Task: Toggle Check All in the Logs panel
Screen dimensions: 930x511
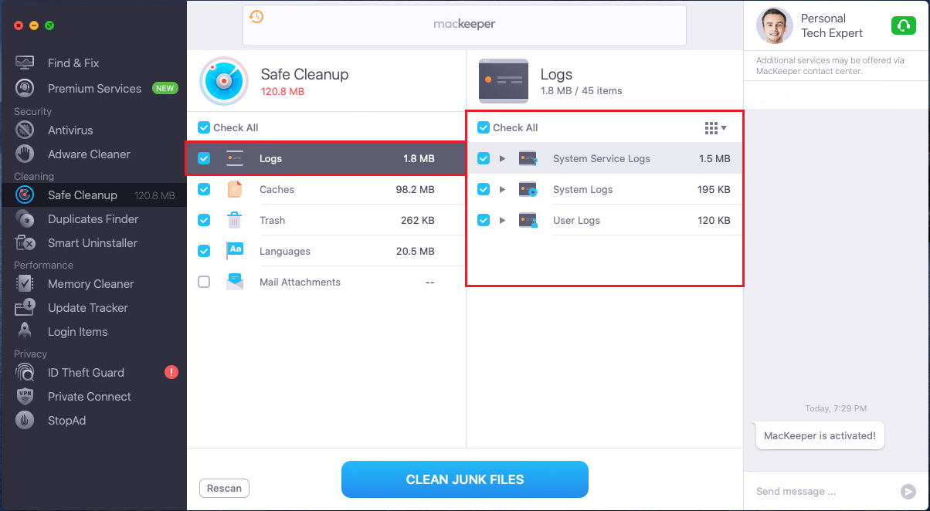Action: (484, 127)
